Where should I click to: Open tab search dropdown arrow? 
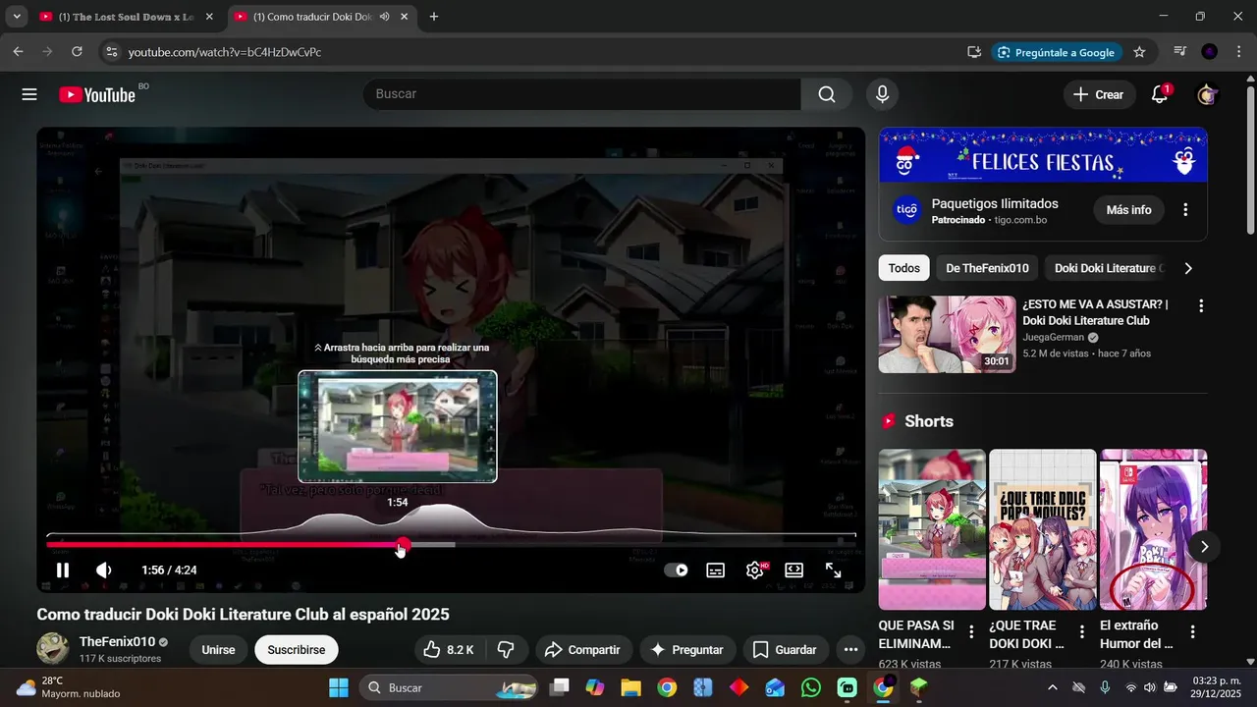click(17, 17)
